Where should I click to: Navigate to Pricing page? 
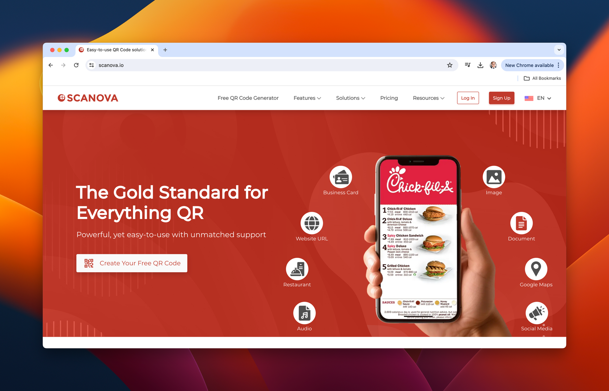coord(389,98)
